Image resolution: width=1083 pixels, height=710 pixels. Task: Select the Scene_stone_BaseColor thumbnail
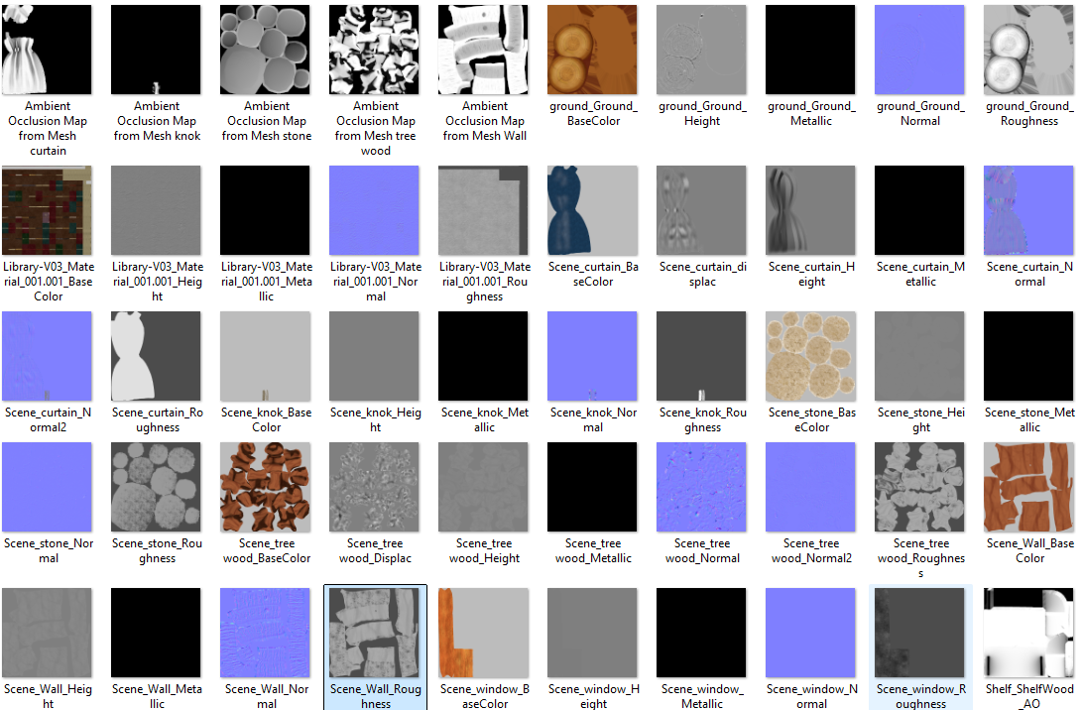coord(810,355)
